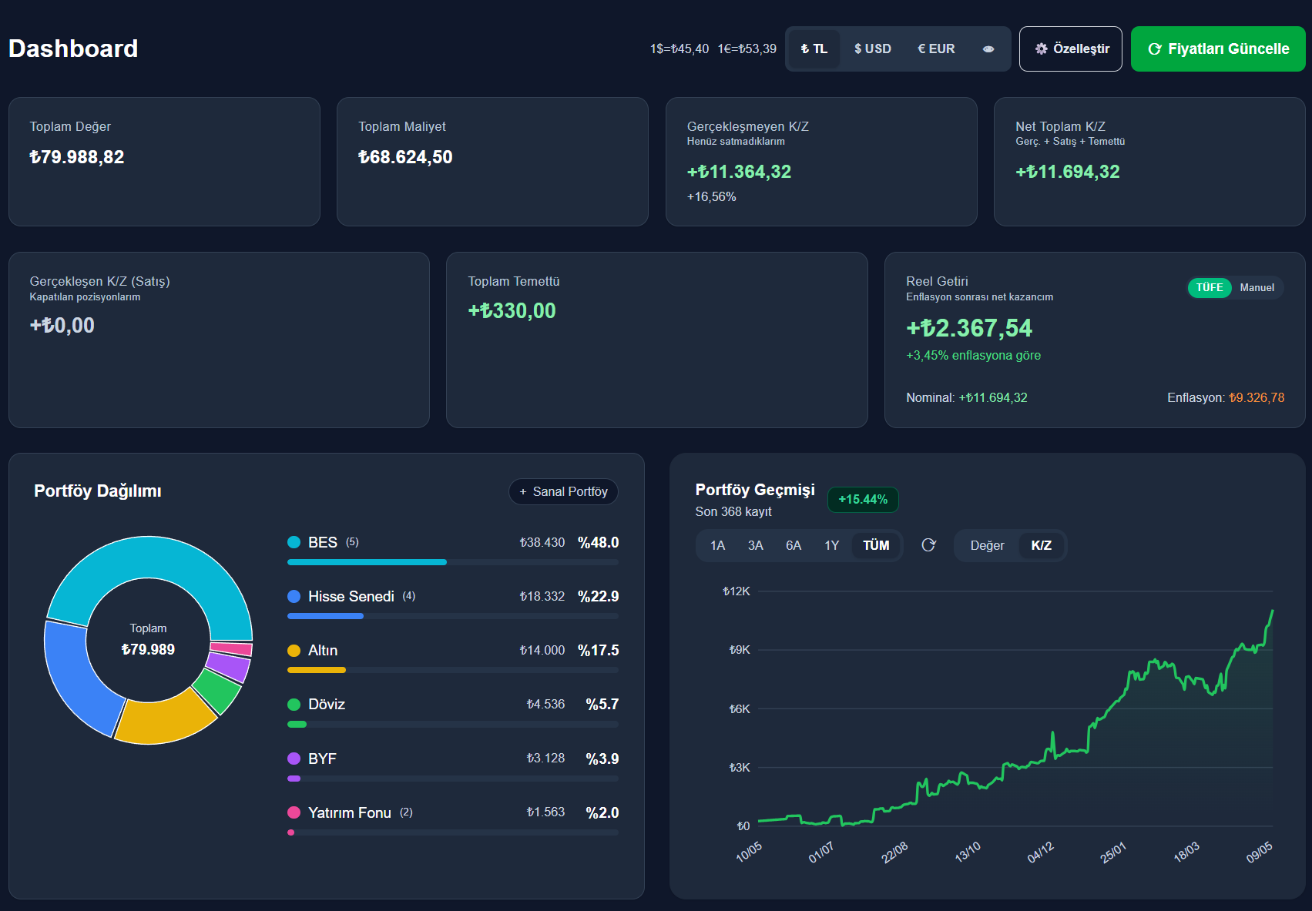
Task: Add a Sanal Portföy
Action: pos(563,491)
